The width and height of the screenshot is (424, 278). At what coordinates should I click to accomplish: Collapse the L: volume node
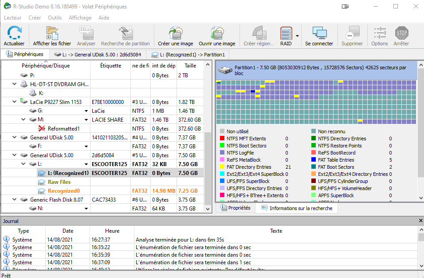click(24, 164)
